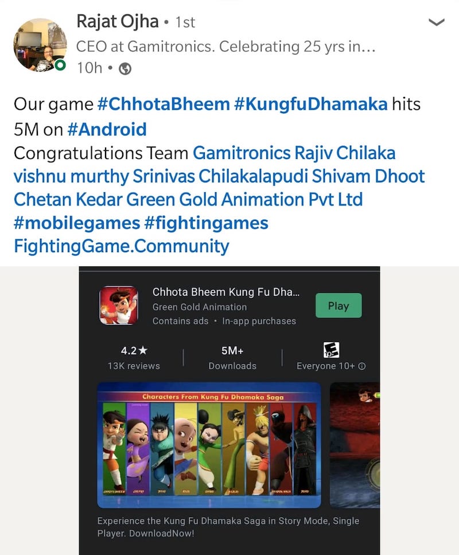Expand the post options chevron

437,22
